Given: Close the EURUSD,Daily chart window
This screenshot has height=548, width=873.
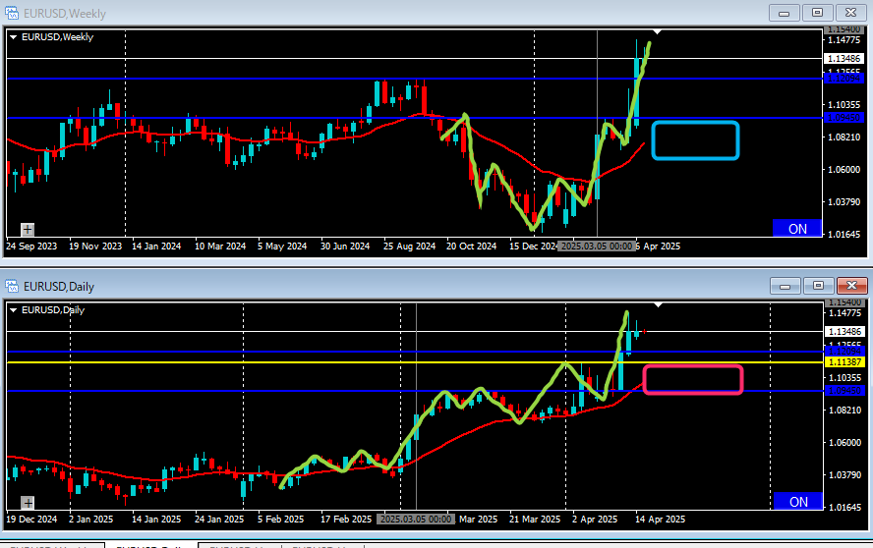Looking at the screenshot, I should pos(850,285).
